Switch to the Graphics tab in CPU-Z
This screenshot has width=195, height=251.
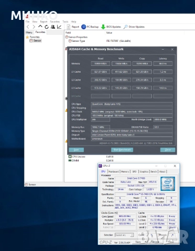point(144,172)
